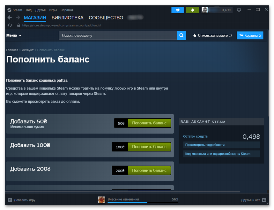Search the store with the magnifier button

tap(181, 35)
